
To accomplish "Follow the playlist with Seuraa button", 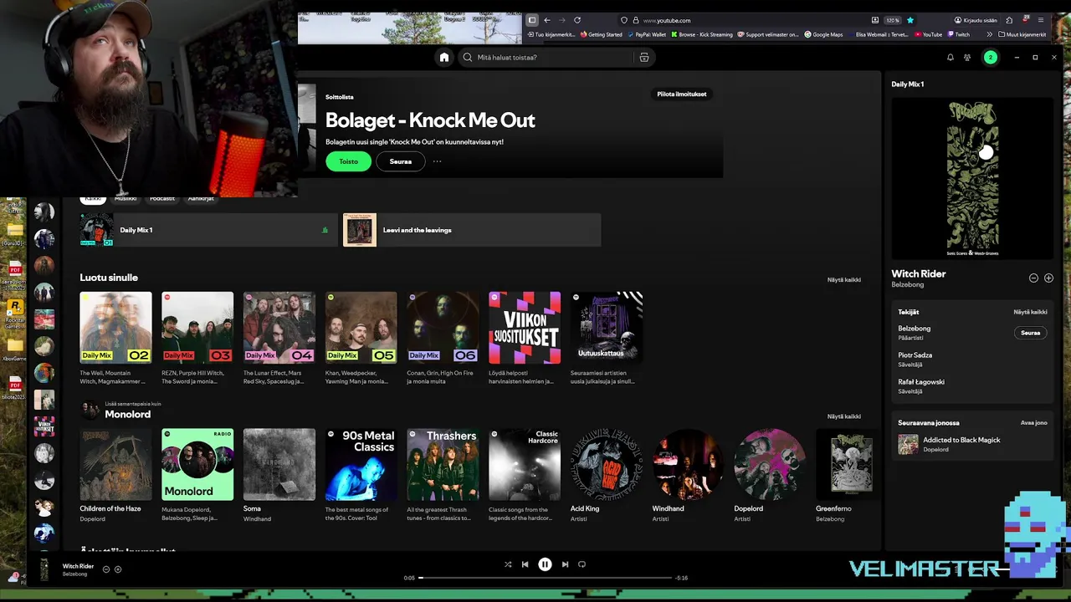I will [401, 161].
